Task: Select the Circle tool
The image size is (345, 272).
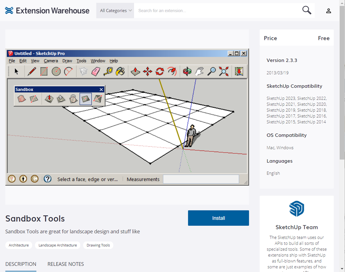Action: 56,71
